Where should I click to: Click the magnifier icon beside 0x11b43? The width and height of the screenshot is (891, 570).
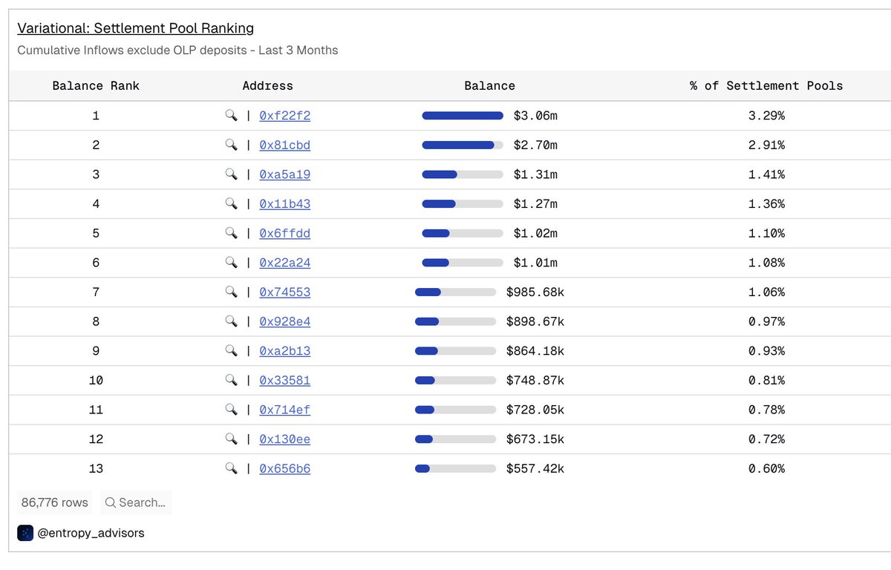pos(231,204)
